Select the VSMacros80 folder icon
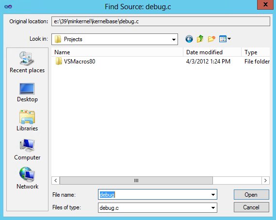The width and height of the screenshot is (276, 220). click(59, 61)
